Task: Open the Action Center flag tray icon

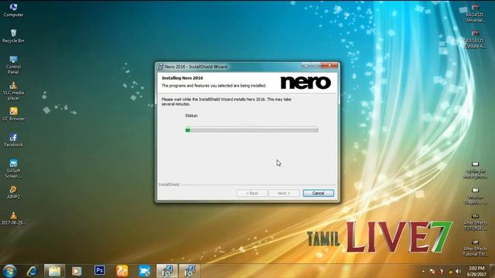Action: point(432,271)
